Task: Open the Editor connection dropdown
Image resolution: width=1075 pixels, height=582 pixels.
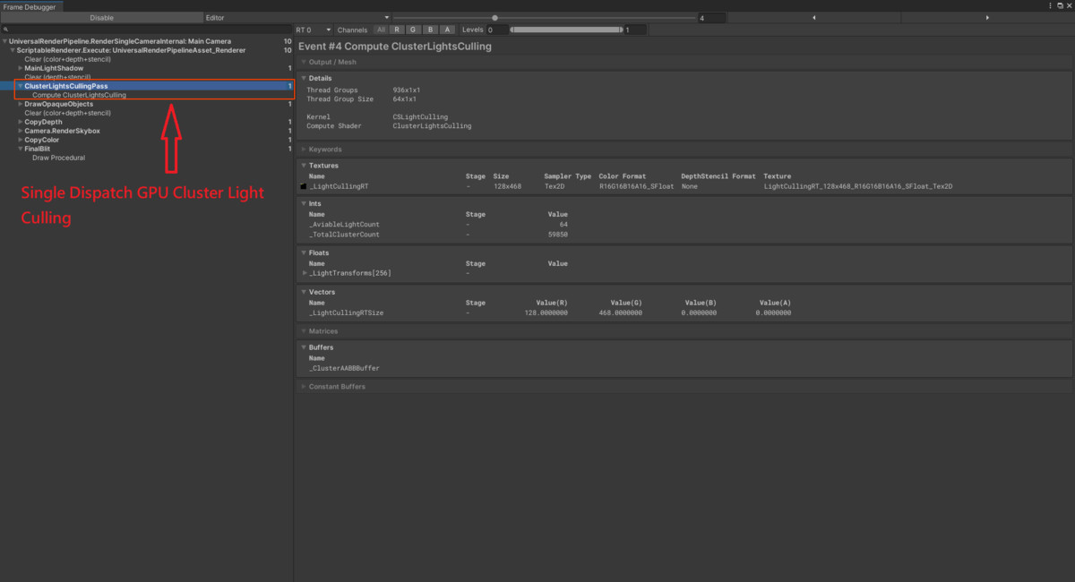Action: tap(297, 18)
